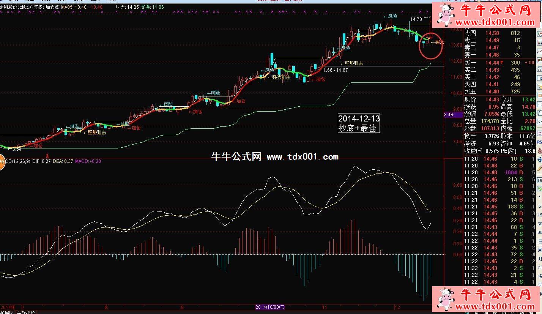Choose the 30 minute period button
Screen dimensions: 542x314
tap(539, 224)
